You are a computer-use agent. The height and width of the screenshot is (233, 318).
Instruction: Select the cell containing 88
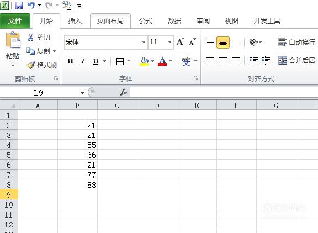click(77, 185)
